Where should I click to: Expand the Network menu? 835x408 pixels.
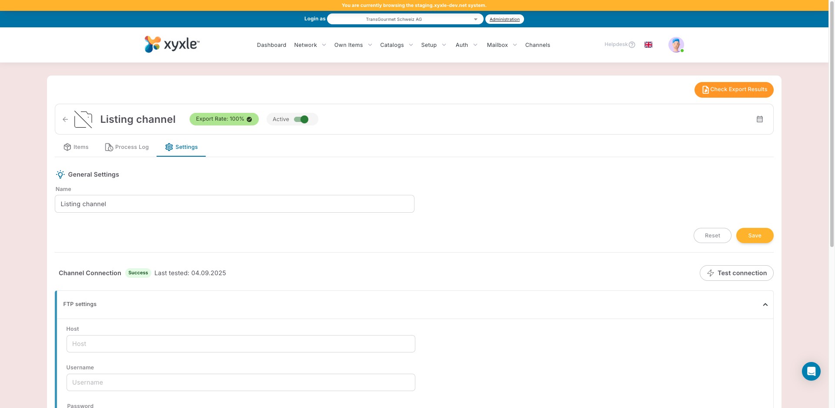tap(310, 45)
